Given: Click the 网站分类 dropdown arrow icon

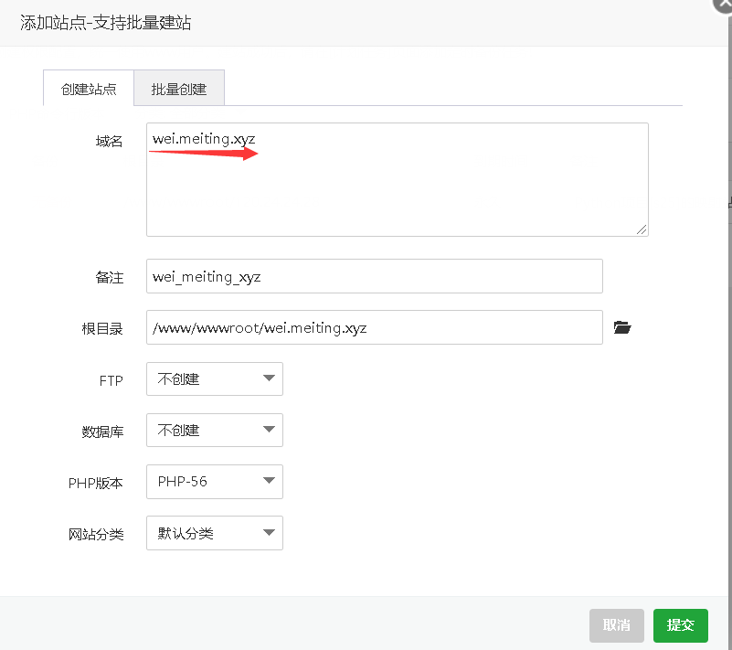Looking at the screenshot, I should point(270,533).
